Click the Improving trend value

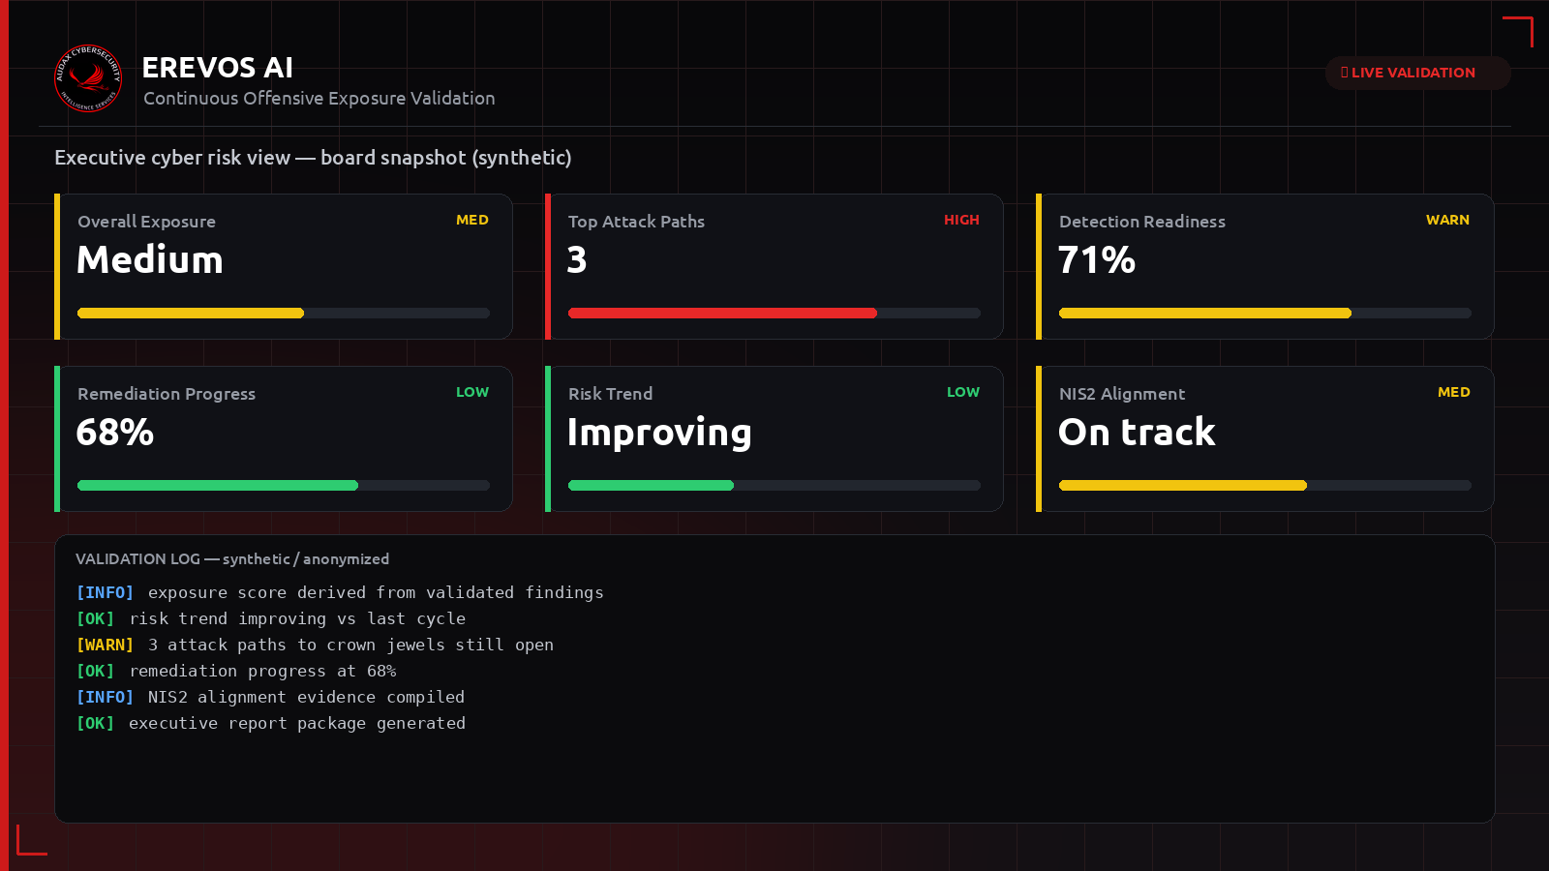(x=659, y=433)
